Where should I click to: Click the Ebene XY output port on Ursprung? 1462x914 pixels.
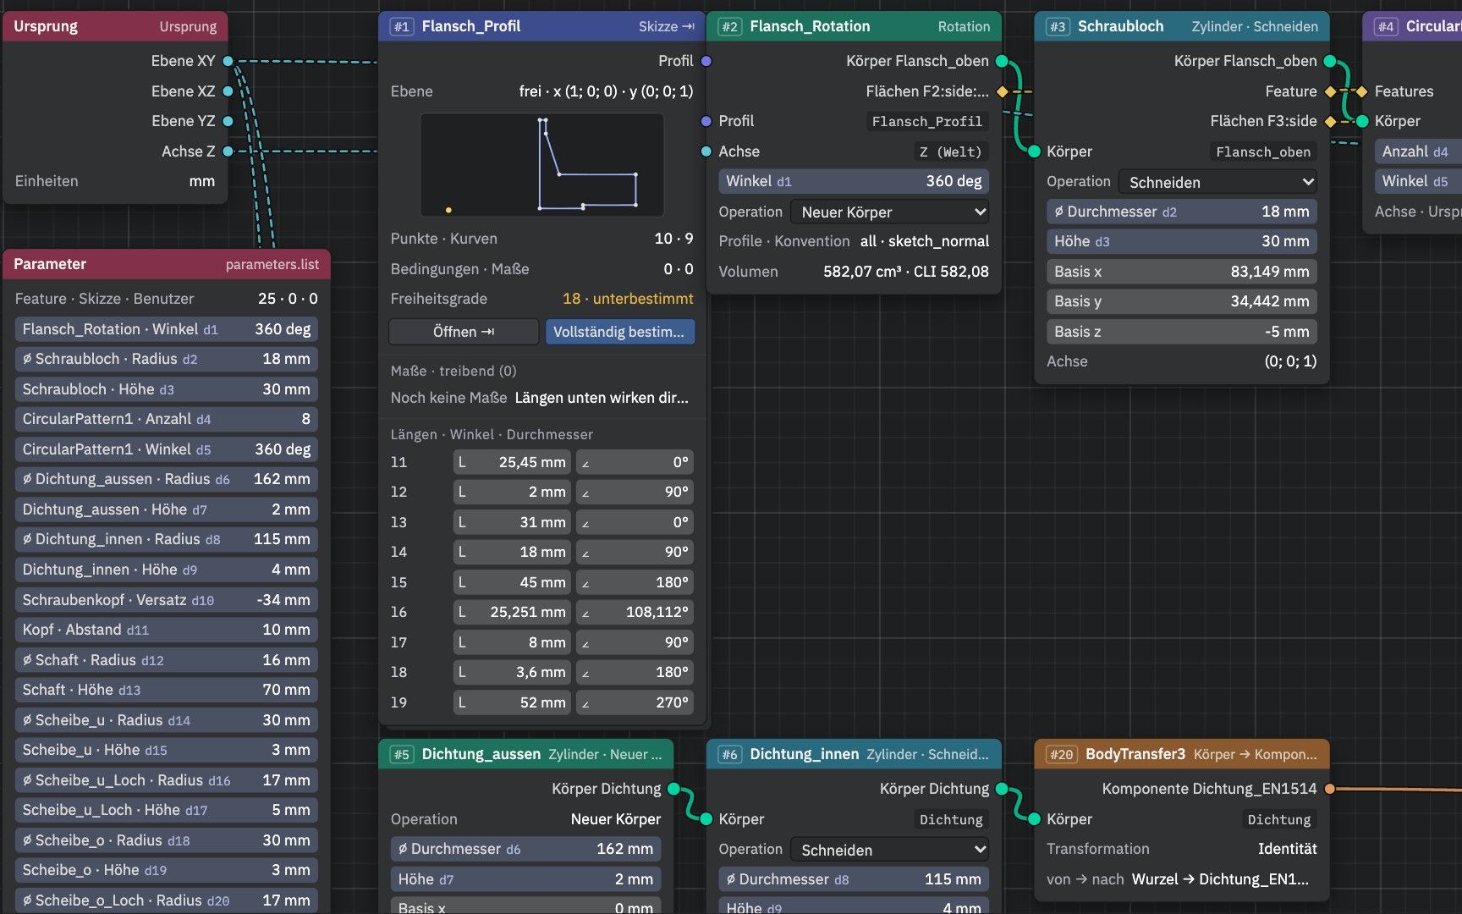pos(228,61)
